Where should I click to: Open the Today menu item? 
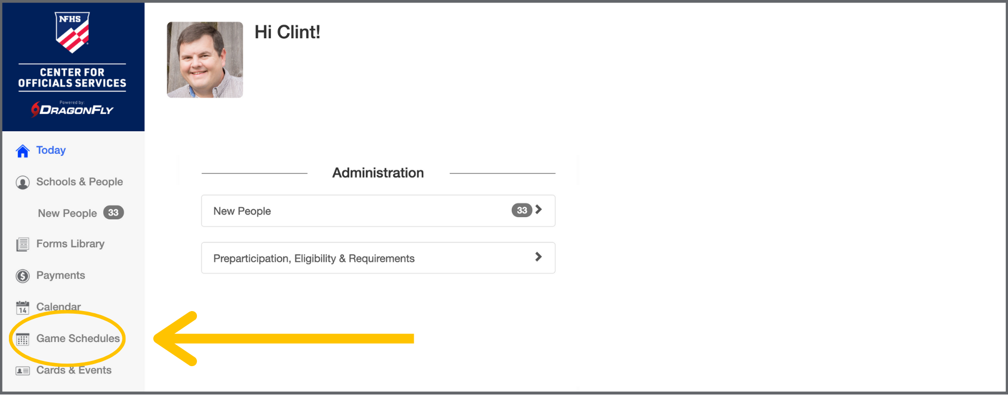pyautogui.click(x=51, y=151)
